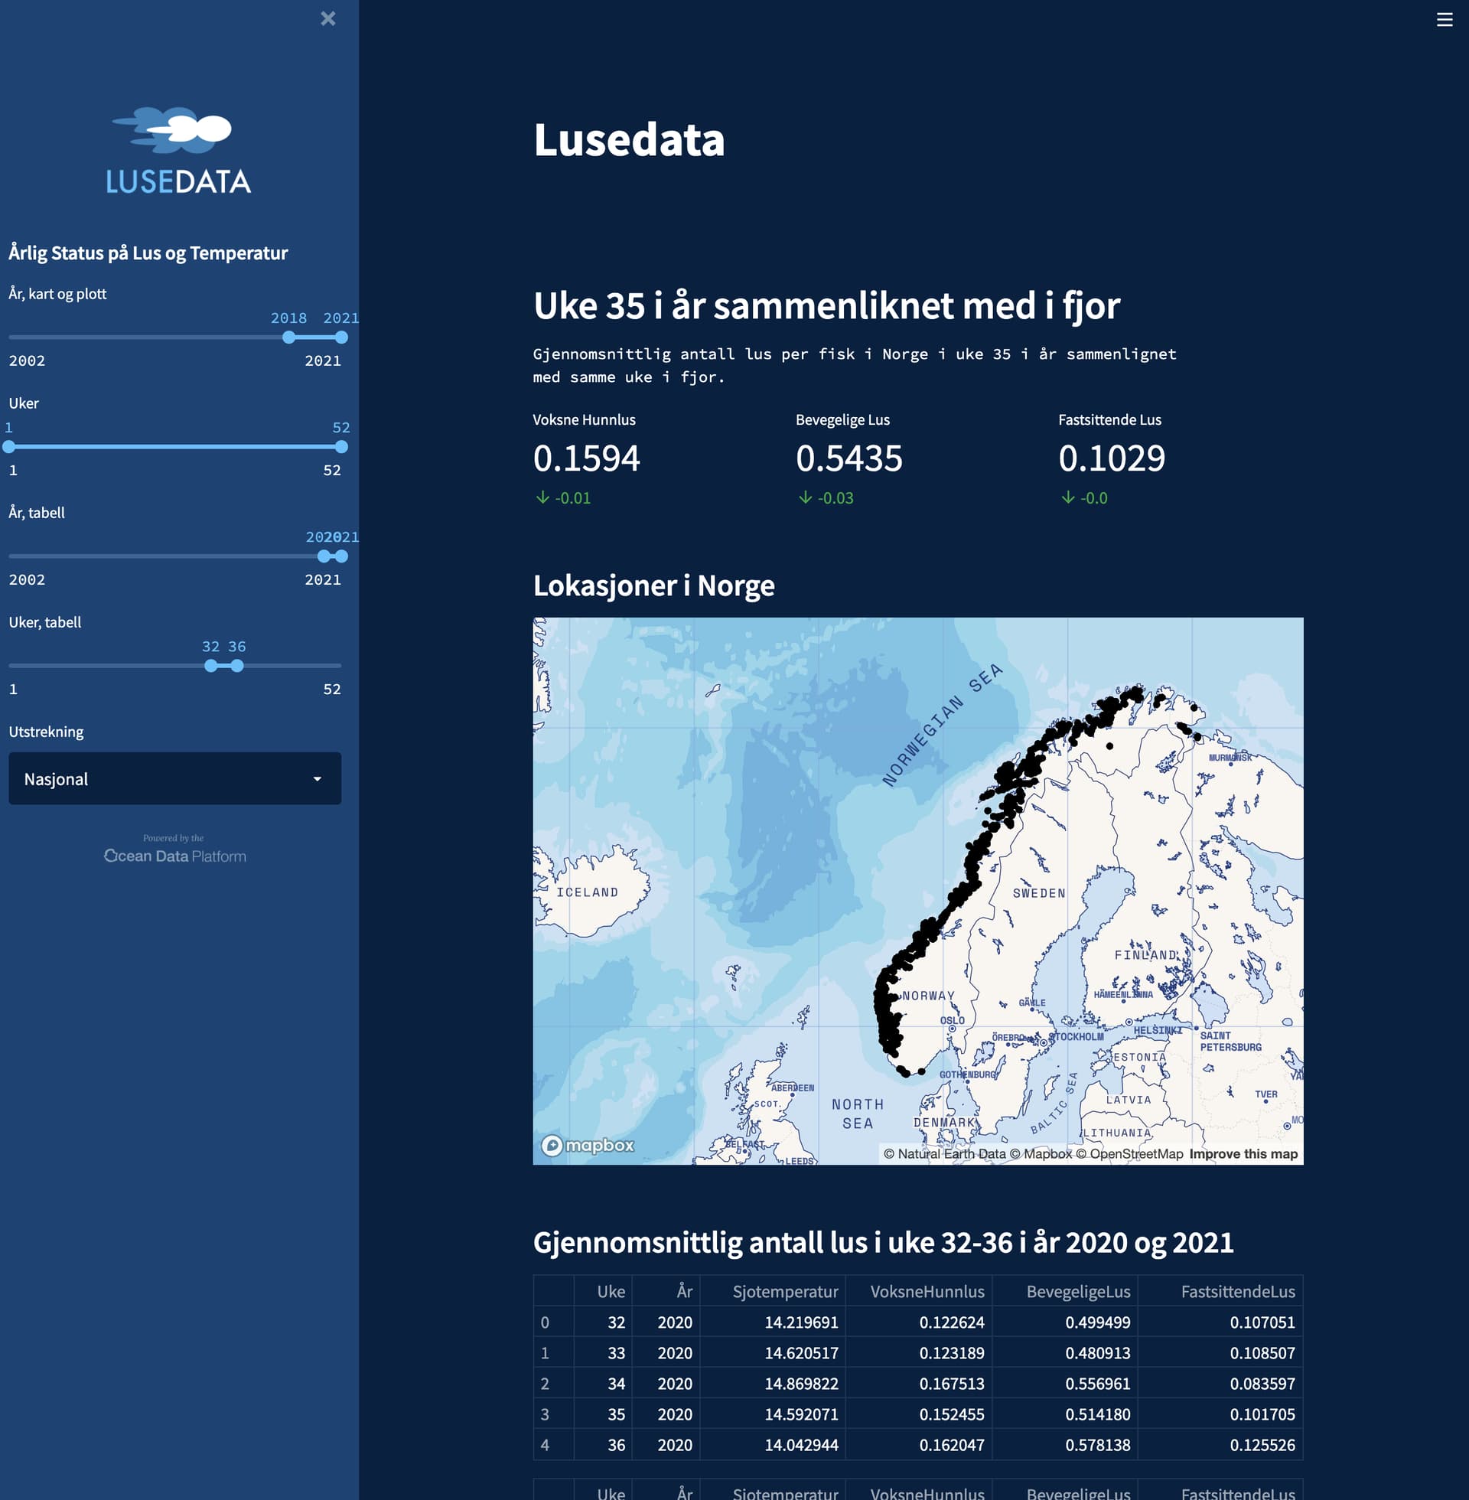Click the week 1 handle on Uker slider
The image size is (1469, 1500).
point(9,447)
